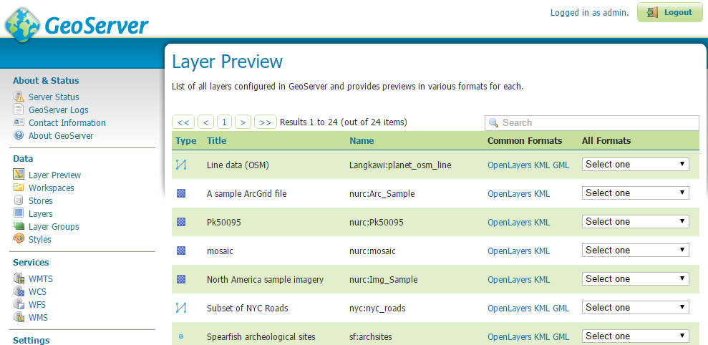Click the Styles palette icon
The image size is (708, 345).
coord(19,238)
